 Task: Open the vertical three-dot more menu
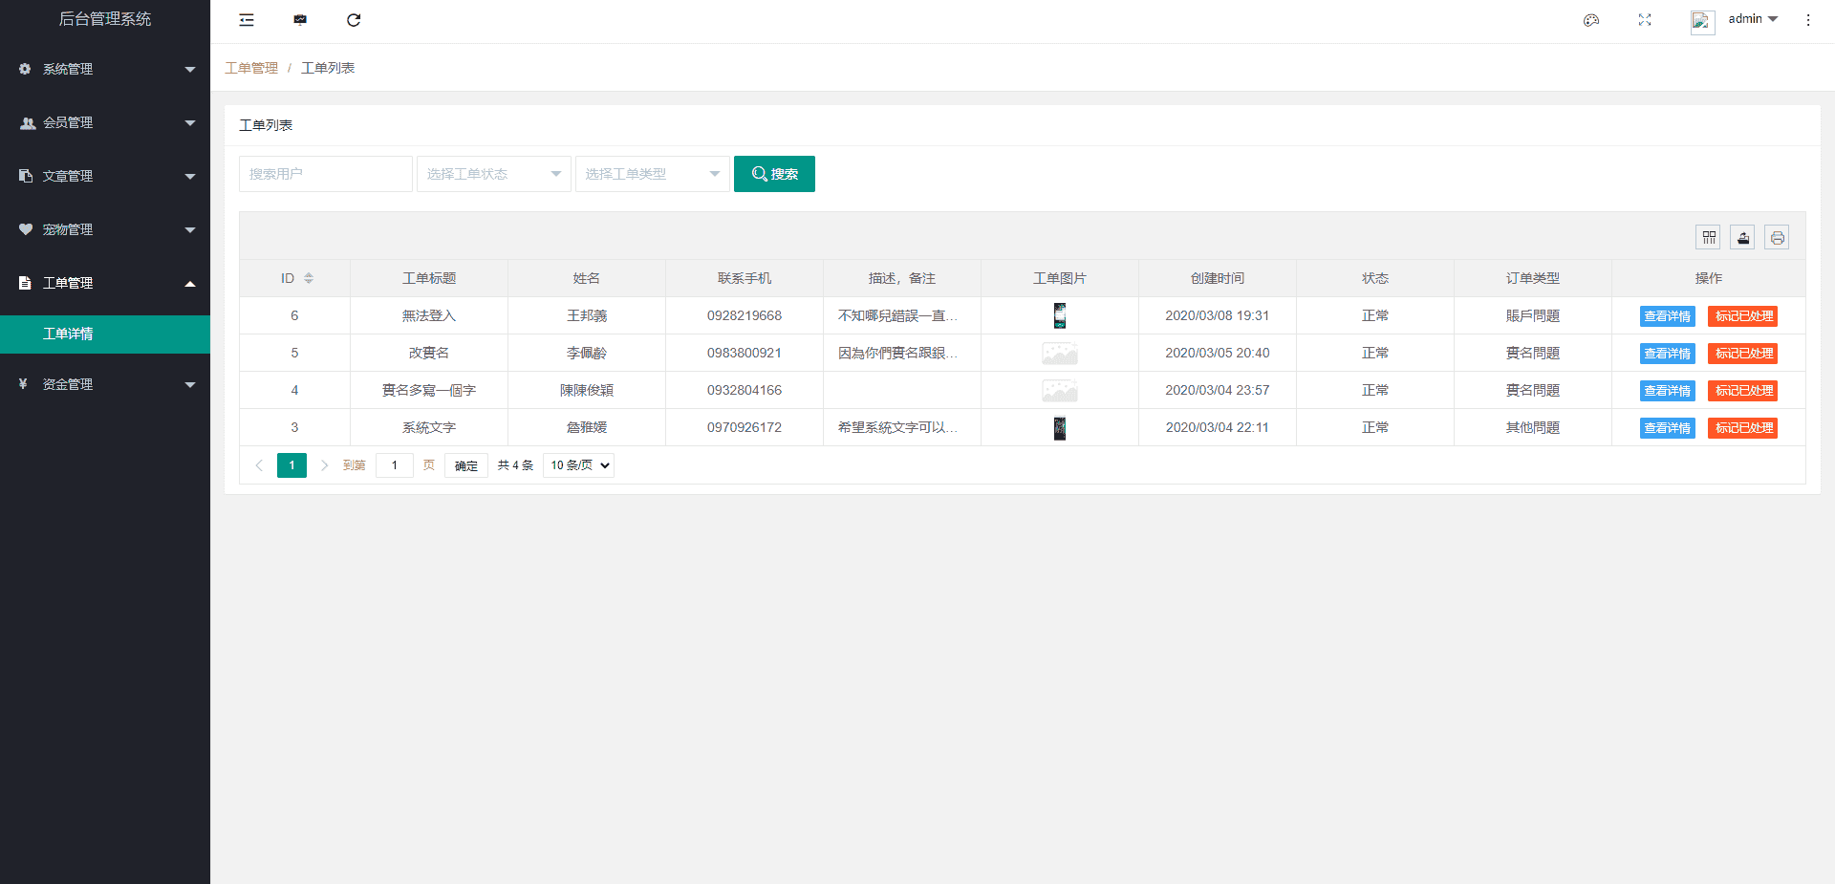click(x=1808, y=20)
